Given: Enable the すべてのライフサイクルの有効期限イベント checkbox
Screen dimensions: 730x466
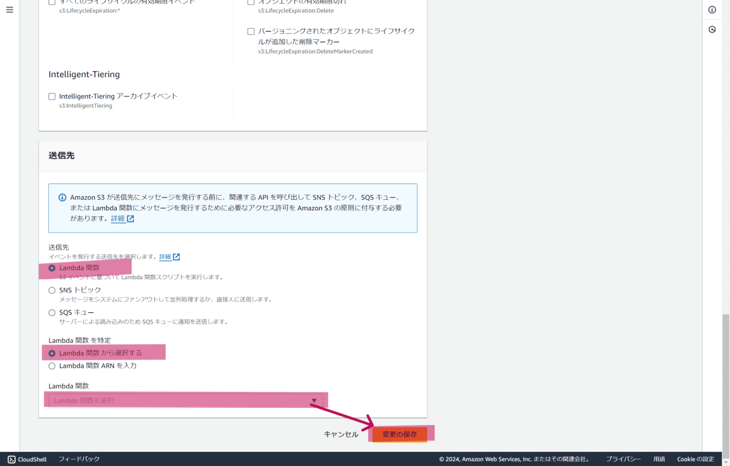Looking at the screenshot, I should click(x=52, y=2).
